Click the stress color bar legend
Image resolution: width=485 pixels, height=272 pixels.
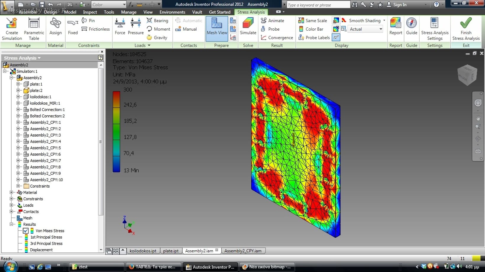click(x=116, y=131)
